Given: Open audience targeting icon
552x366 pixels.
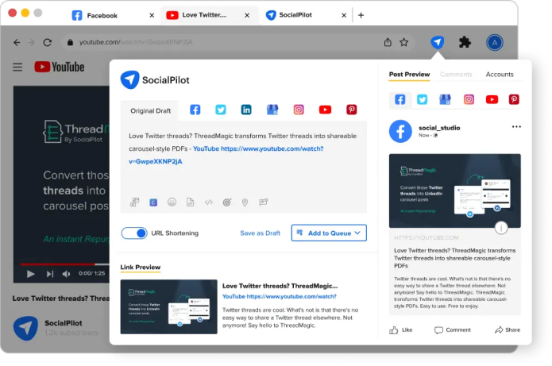Looking at the screenshot, I should point(227,202).
